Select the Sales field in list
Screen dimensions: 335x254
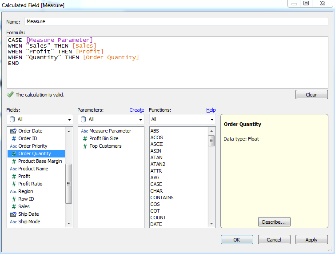point(36,206)
